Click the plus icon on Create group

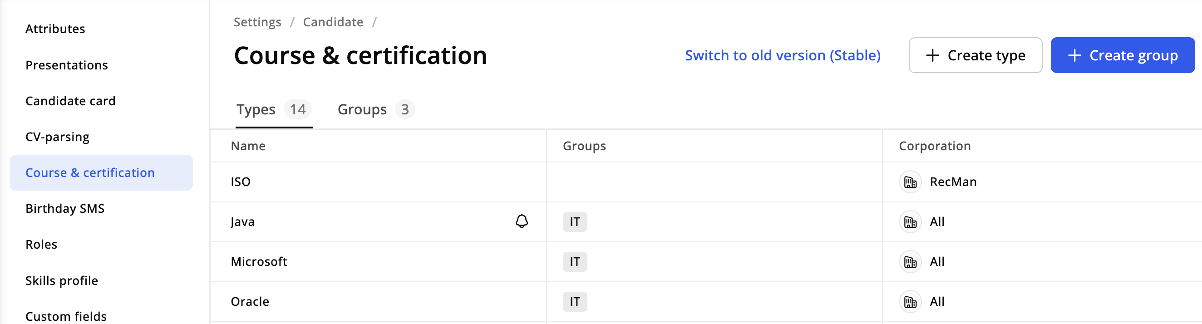[1074, 55]
